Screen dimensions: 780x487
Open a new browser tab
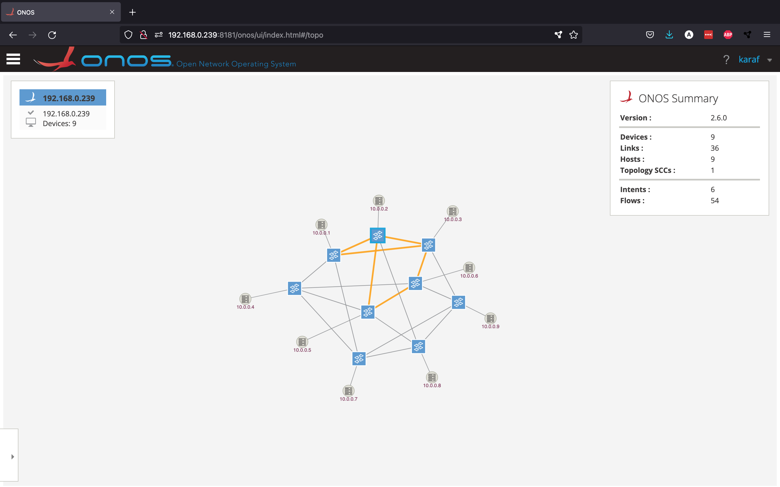pyautogui.click(x=132, y=12)
